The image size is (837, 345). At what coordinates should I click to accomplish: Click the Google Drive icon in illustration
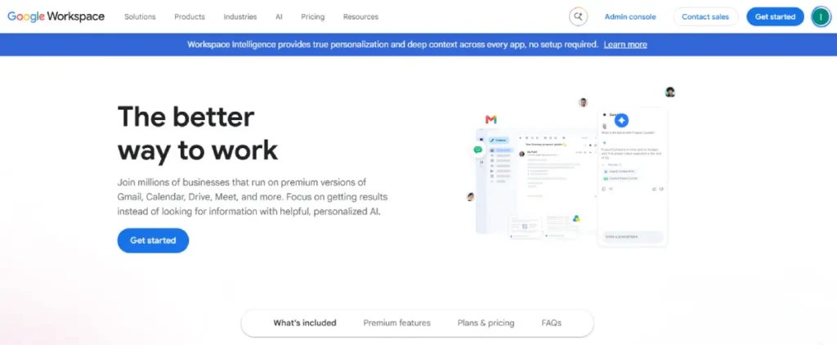[x=576, y=218]
